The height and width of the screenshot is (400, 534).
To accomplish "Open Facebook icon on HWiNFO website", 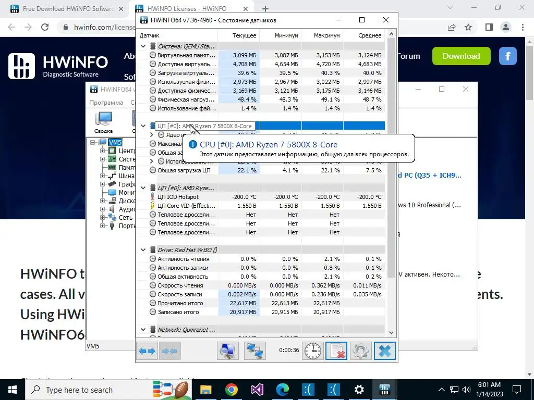I will point(508,56).
